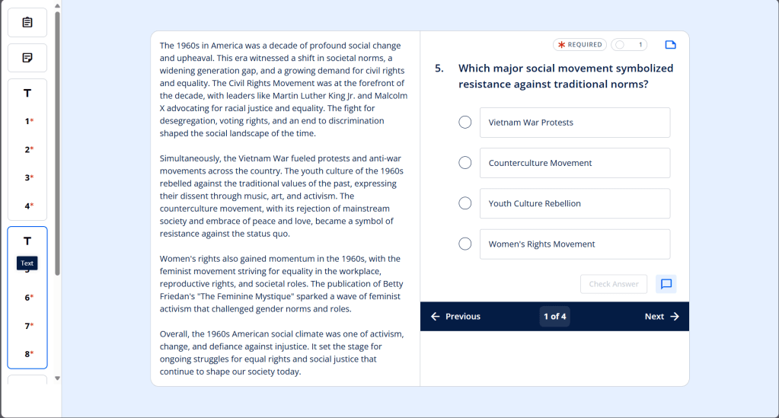This screenshot has width=779, height=418.
Task: Click the points circle next to REQUIRED
Action: [620, 45]
